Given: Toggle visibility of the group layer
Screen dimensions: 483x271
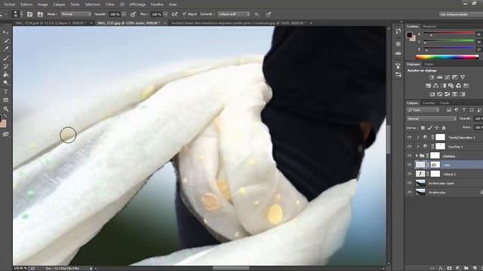Looking at the screenshot, I should click(x=409, y=156).
